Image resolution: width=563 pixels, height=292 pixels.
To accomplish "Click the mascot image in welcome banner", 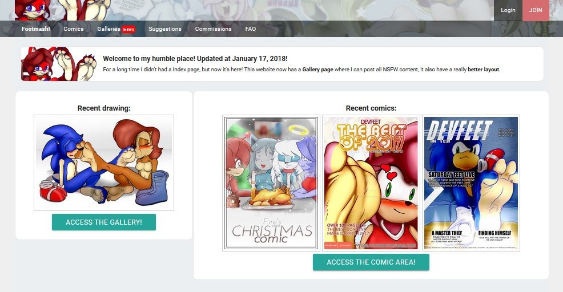I will click(x=59, y=64).
